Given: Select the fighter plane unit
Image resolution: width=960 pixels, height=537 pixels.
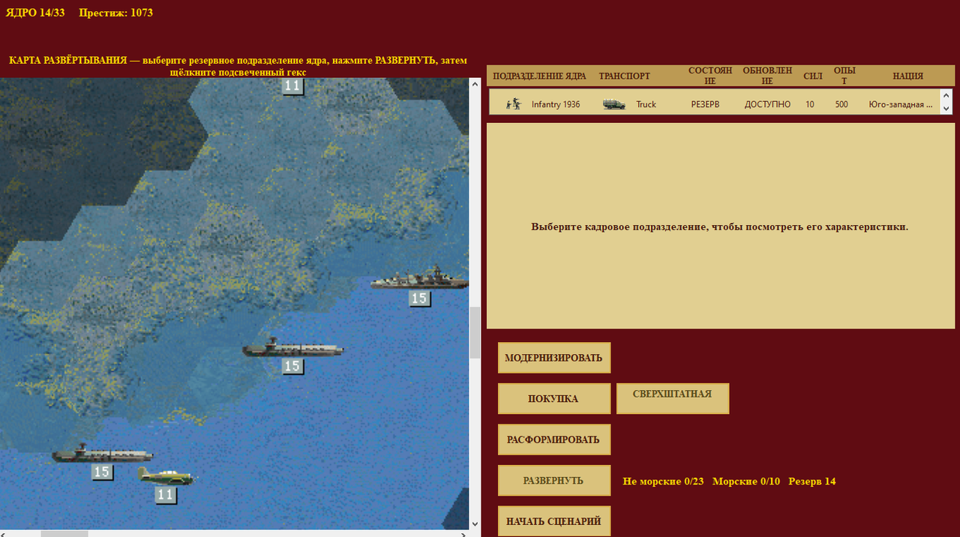Looking at the screenshot, I should 165,475.
